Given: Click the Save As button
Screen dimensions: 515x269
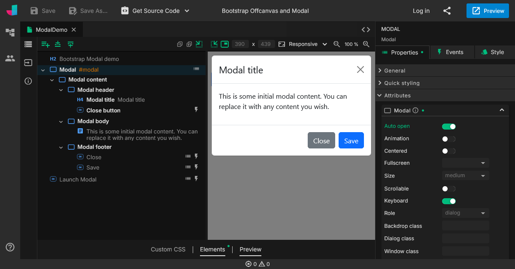Looking at the screenshot, I should (x=88, y=11).
